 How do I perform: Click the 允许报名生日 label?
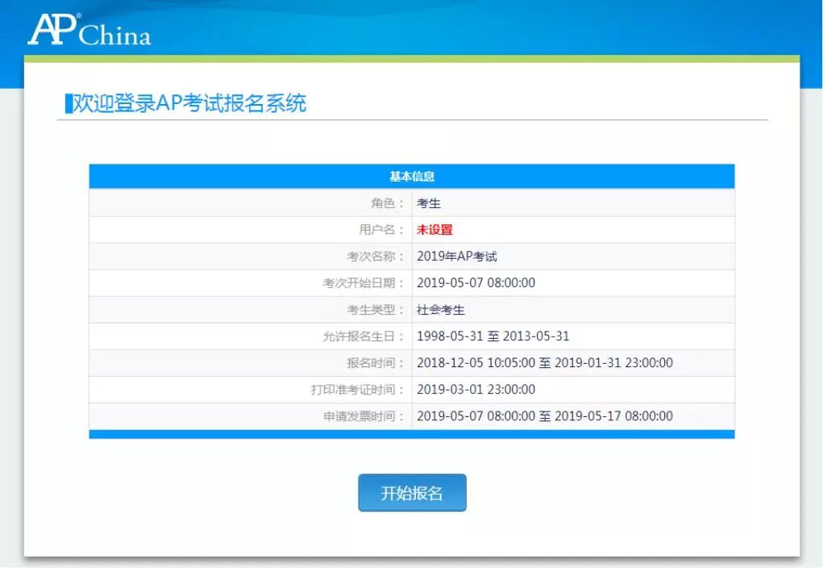click(x=364, y=336)
